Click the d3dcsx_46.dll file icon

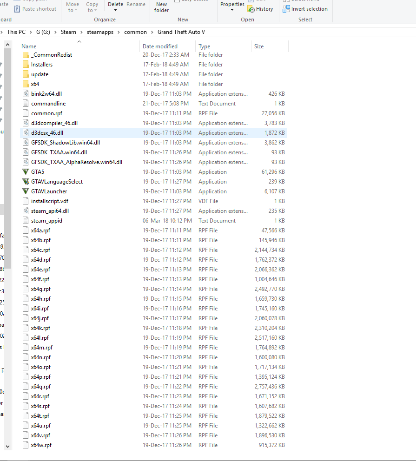click(26, 132)
